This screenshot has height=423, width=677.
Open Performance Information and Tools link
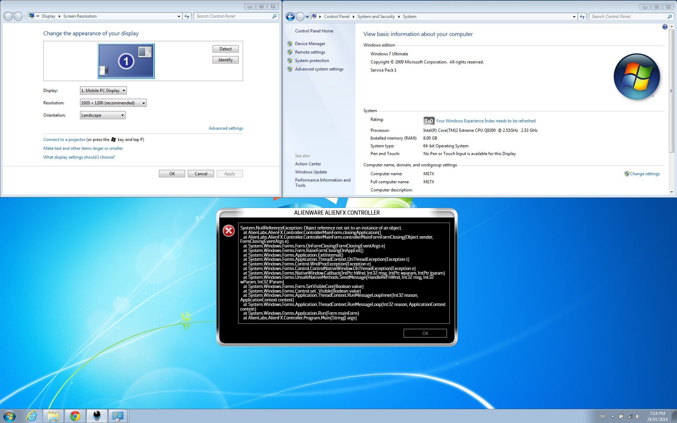click(x=323, y=183)
